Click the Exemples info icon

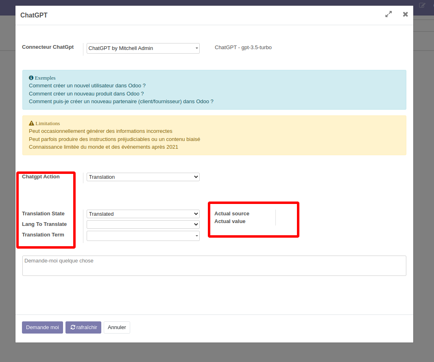tap(31, 78)
